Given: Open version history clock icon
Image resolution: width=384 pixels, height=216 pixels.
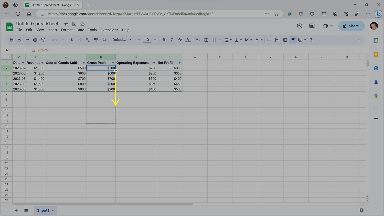Looking at the screenshot, I should click(300, 26).
